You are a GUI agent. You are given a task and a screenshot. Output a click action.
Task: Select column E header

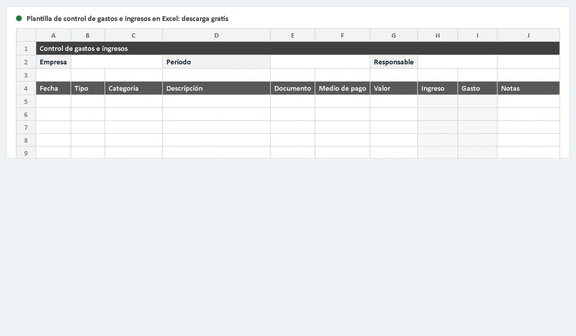293,35
